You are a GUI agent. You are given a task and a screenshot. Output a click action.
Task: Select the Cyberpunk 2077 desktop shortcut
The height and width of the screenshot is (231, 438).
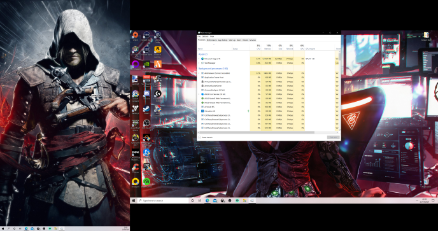coord(135,137)
